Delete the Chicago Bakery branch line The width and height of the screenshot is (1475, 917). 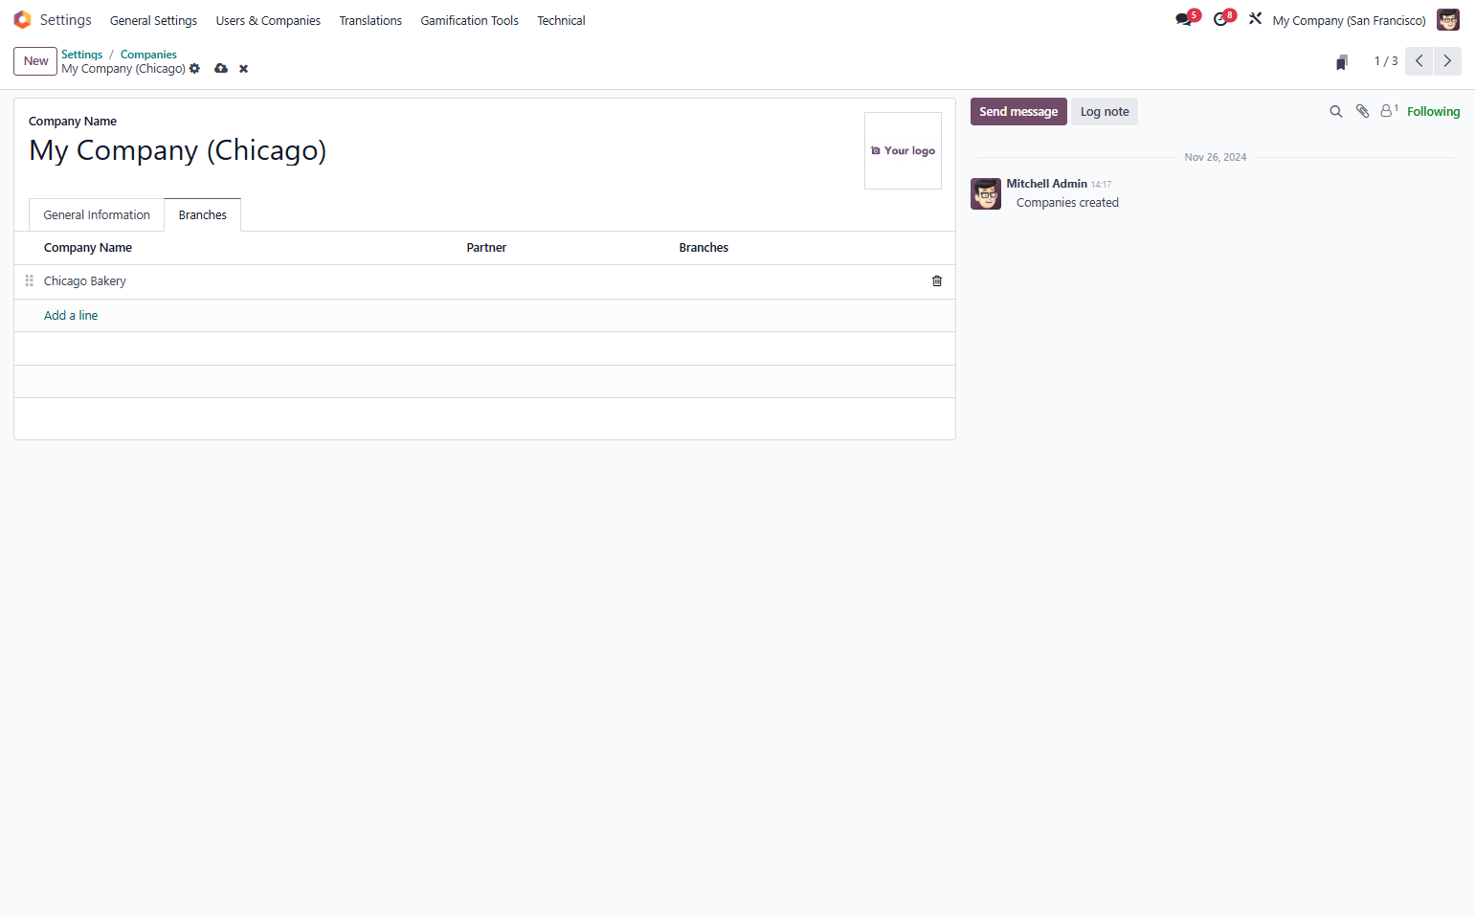pyautogui.click(x=937, y=281)
